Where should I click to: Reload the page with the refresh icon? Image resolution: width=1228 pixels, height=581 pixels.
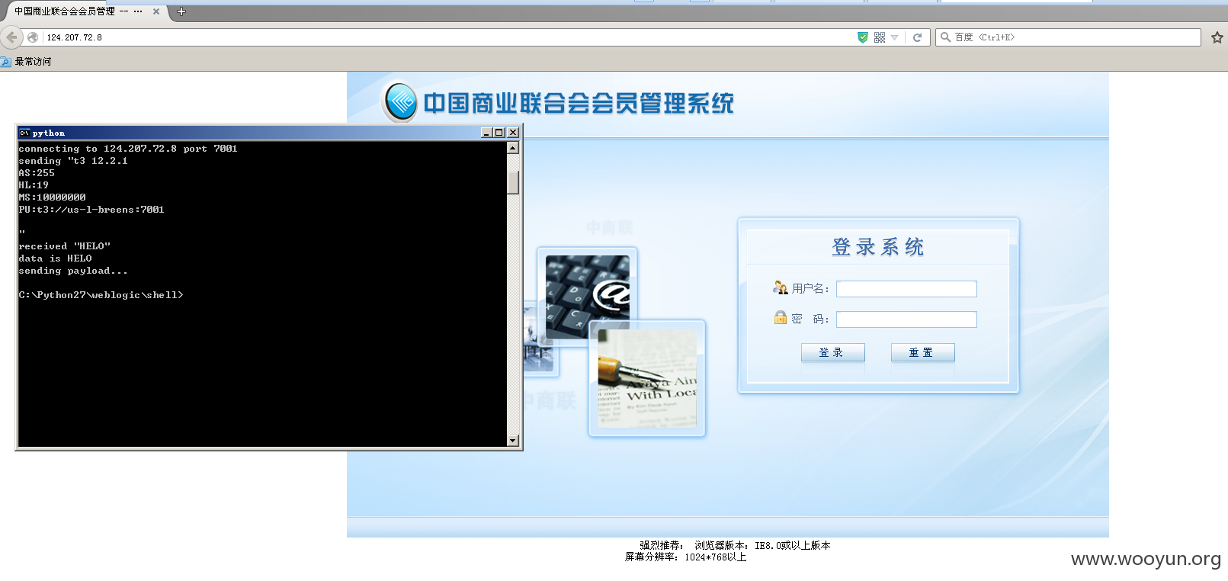point(918,37)
